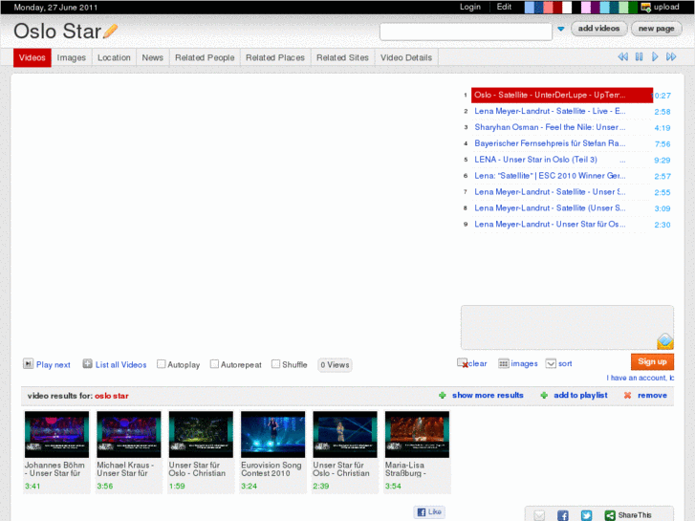695x521 pixels.
Task: Click the 0 Views button
Action: pyautogui.click(x=335, y=364)
